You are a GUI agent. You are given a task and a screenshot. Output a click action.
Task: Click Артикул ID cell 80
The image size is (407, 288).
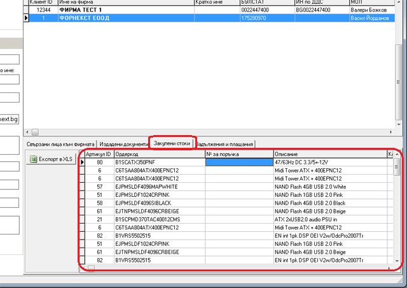click(100, 162)
